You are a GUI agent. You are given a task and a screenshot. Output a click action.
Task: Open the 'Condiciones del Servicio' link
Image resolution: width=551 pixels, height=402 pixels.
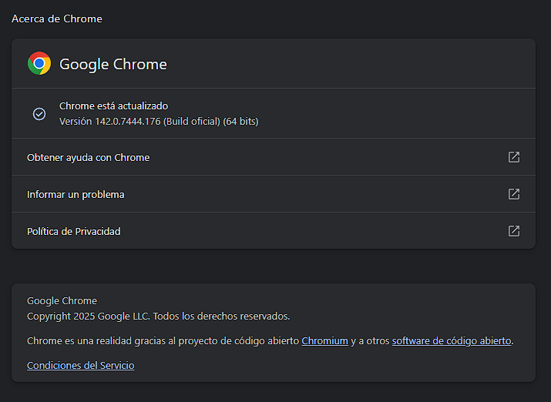click(80, 365)
